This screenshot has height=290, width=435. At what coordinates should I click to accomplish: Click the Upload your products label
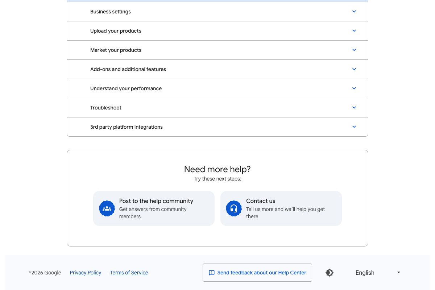click(116, 31)
